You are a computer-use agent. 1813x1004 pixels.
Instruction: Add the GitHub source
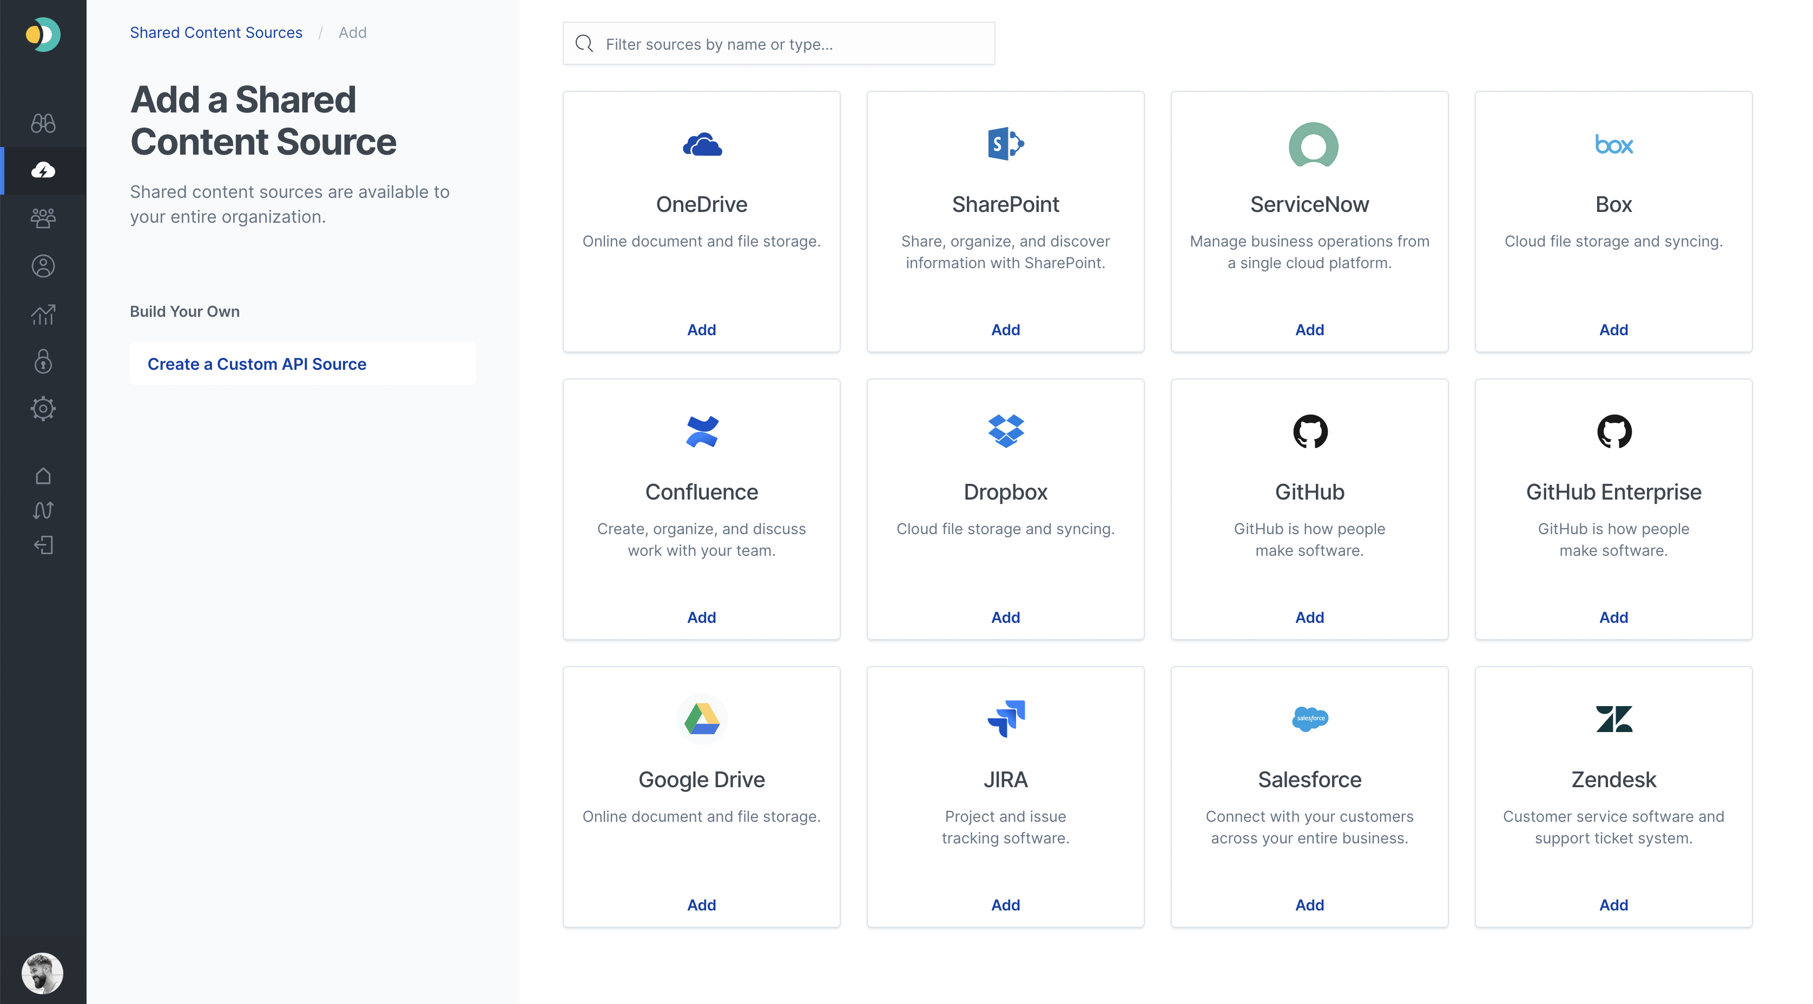[x=1309, y=617]
